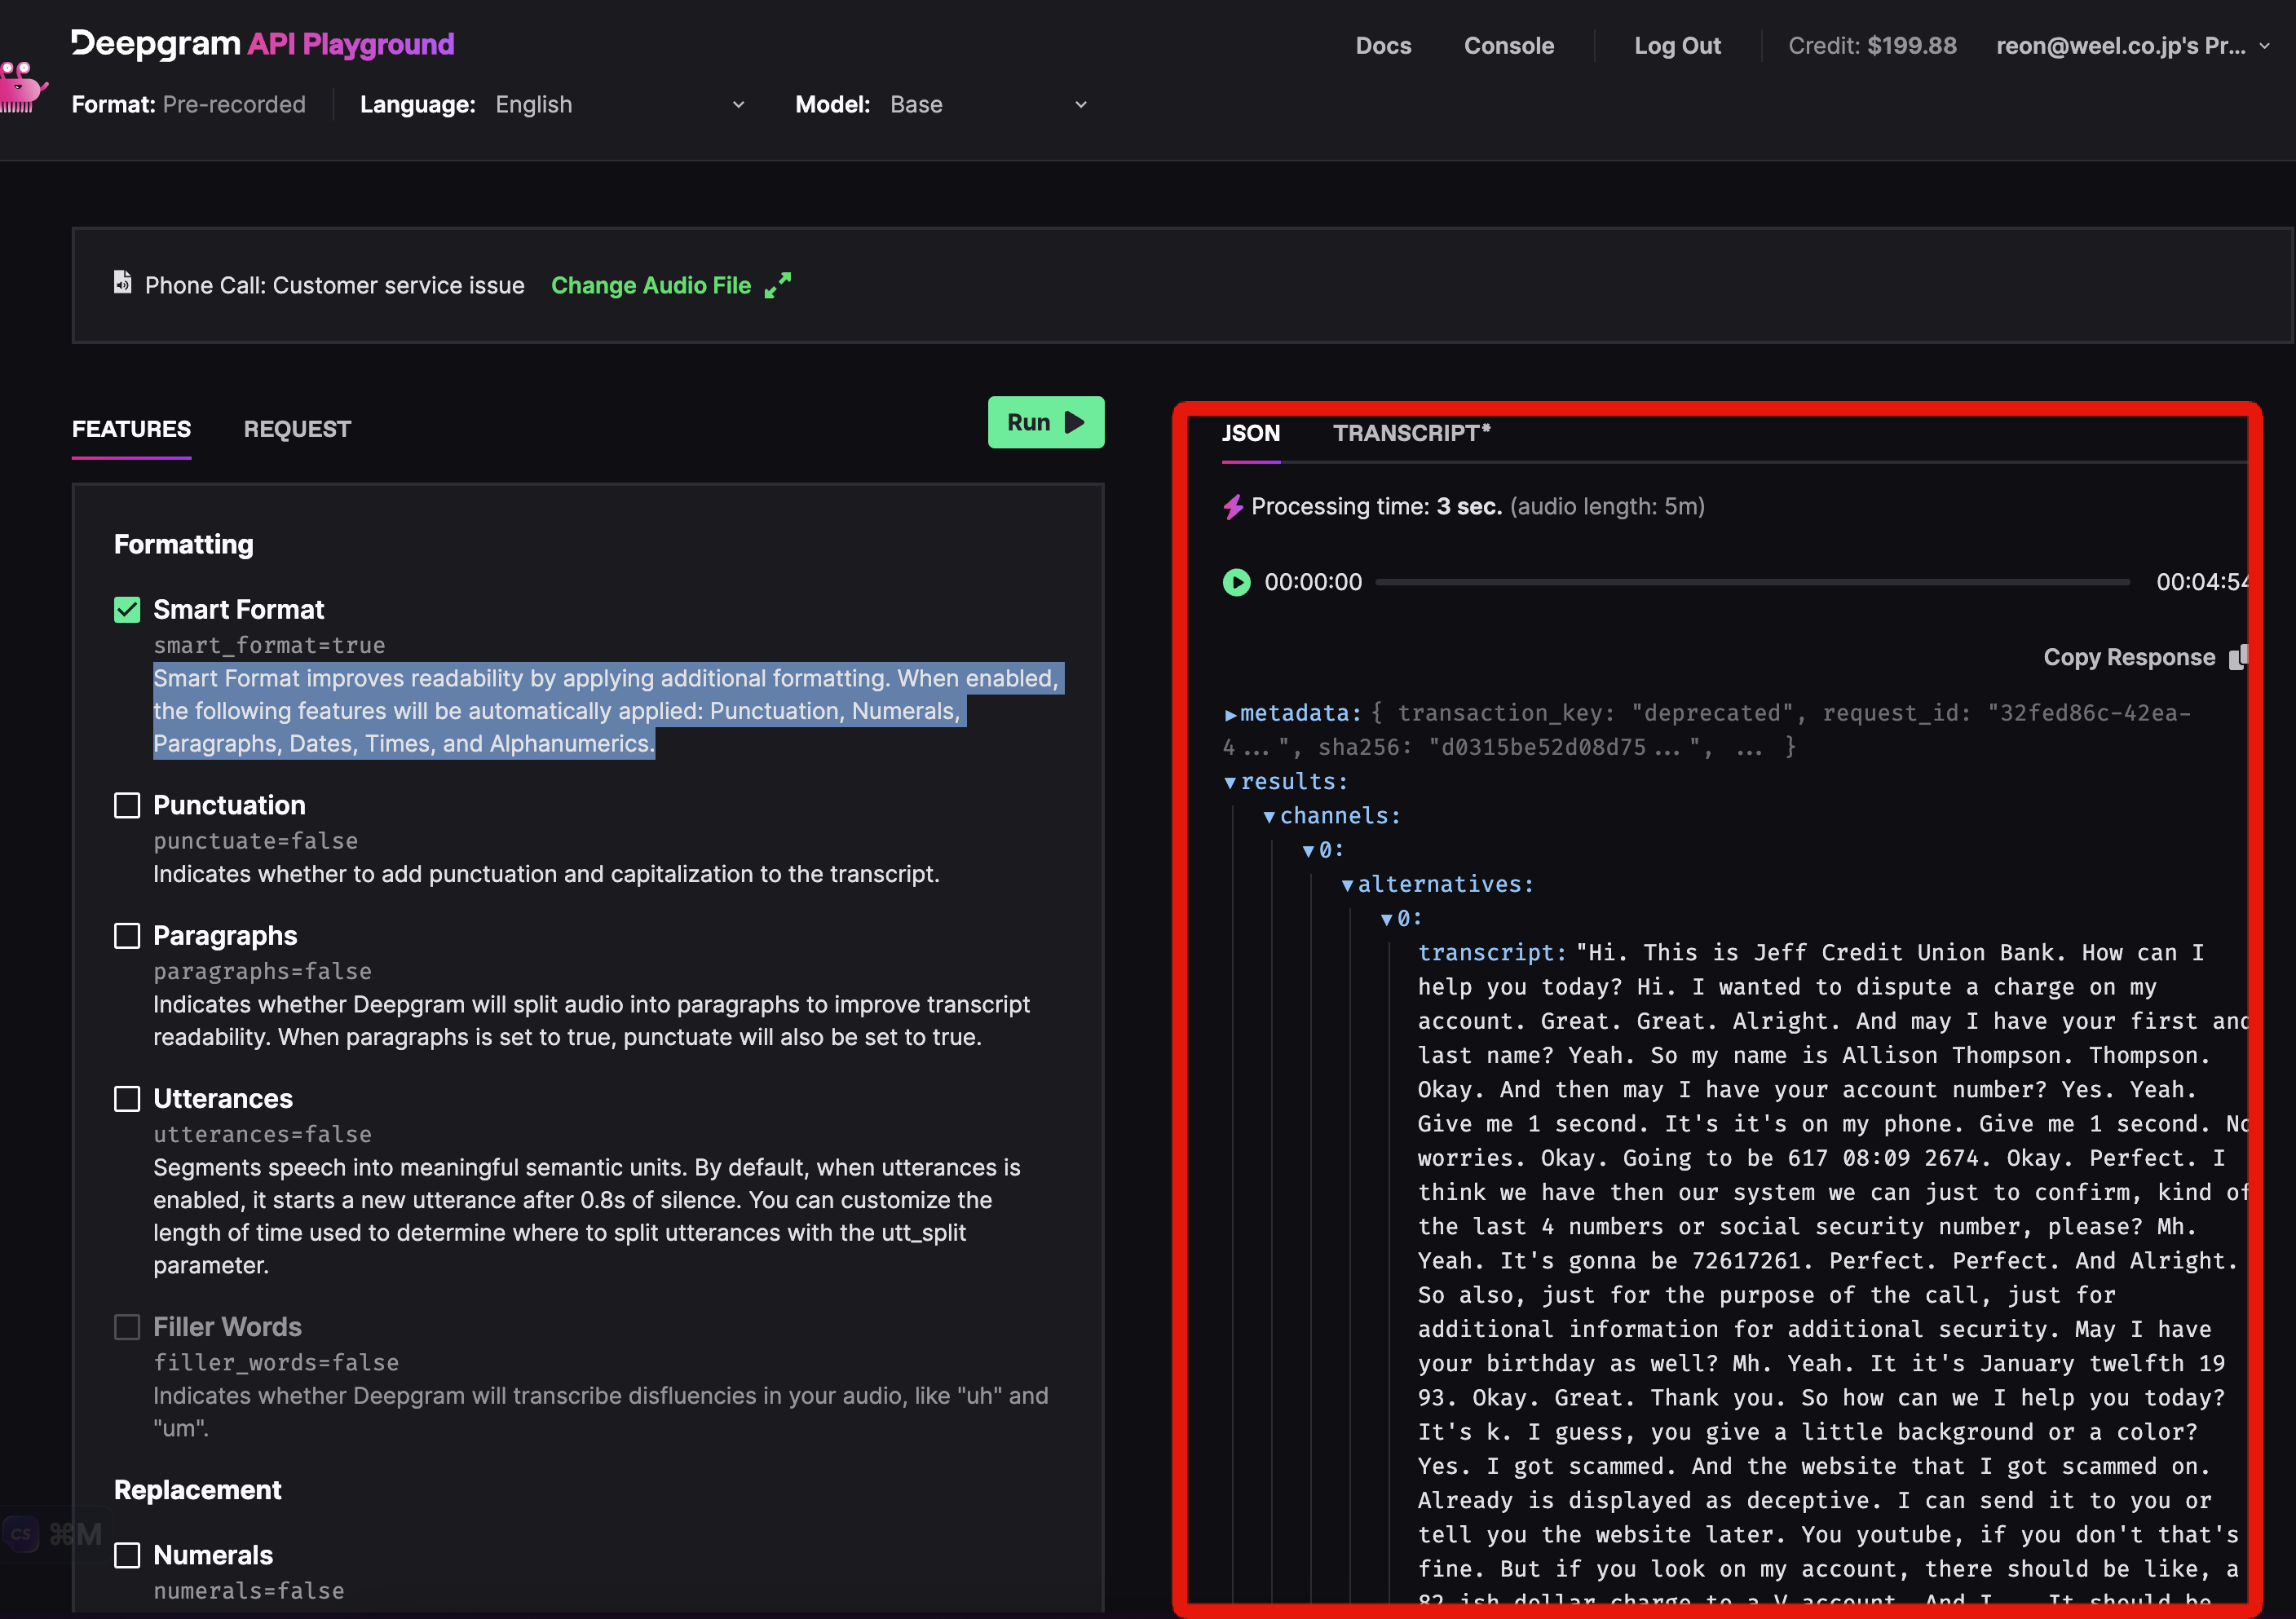The height and width of the screenshot is (1619, 2296).
Task: Click the audio playback progress bar
Action: click(x=1752, y=582)
